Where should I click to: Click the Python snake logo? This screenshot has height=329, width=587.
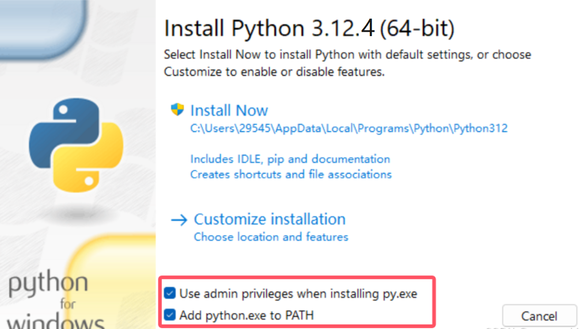click(76, 145)
